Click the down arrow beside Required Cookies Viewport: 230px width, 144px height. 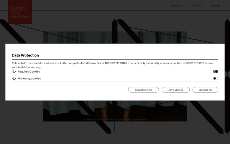14,71
